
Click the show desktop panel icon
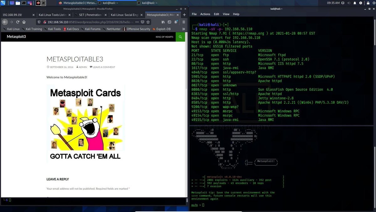(12, 3)
